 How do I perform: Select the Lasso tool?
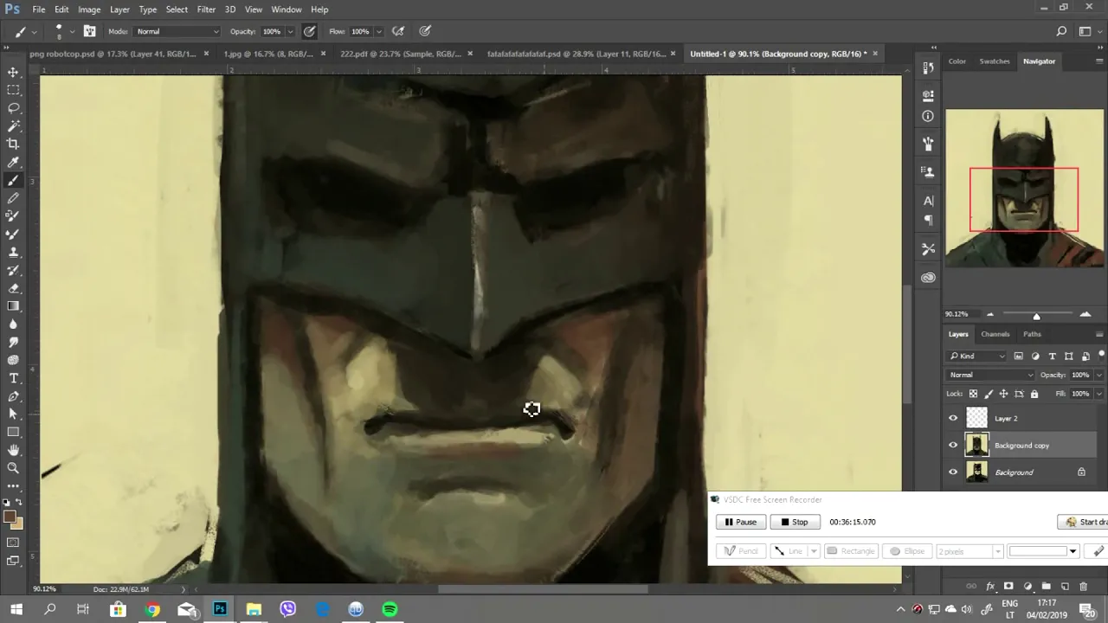[13, 108]
